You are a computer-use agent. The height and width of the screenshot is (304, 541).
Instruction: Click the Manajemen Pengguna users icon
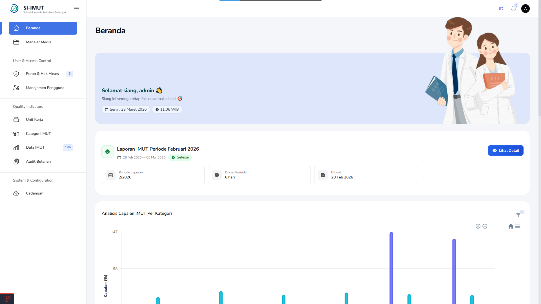tap(16, 88)
